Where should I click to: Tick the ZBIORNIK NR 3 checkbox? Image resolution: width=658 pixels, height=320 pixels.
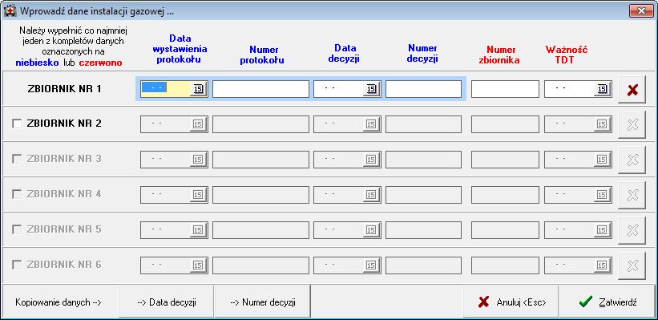[17, 159]
